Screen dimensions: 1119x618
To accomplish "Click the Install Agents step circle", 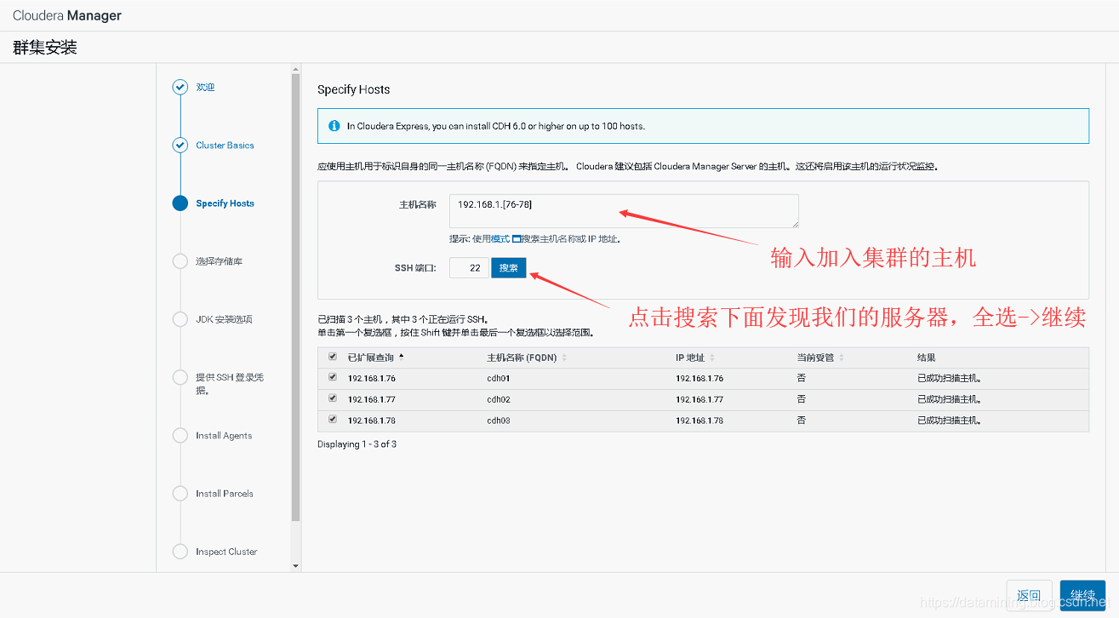I will click(x=180, y=435).
